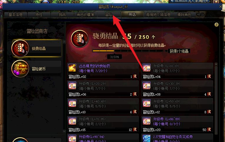This screenshot has width=225, height=142.
Task: Close the 冒险团 window
Action: pos(221,7)
